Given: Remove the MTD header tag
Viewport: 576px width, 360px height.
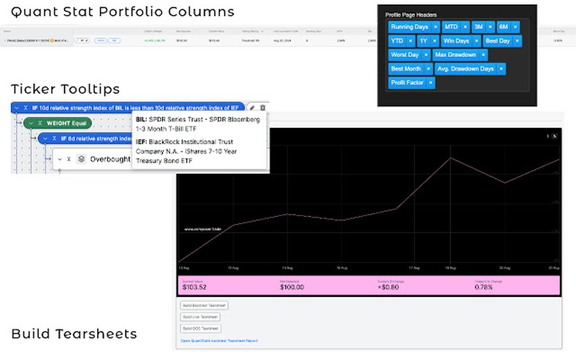Looking at the screenshot, I should [465, 27].
